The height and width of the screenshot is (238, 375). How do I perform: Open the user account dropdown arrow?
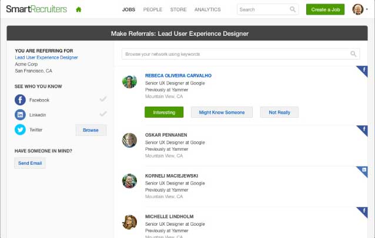click(367, 9)
